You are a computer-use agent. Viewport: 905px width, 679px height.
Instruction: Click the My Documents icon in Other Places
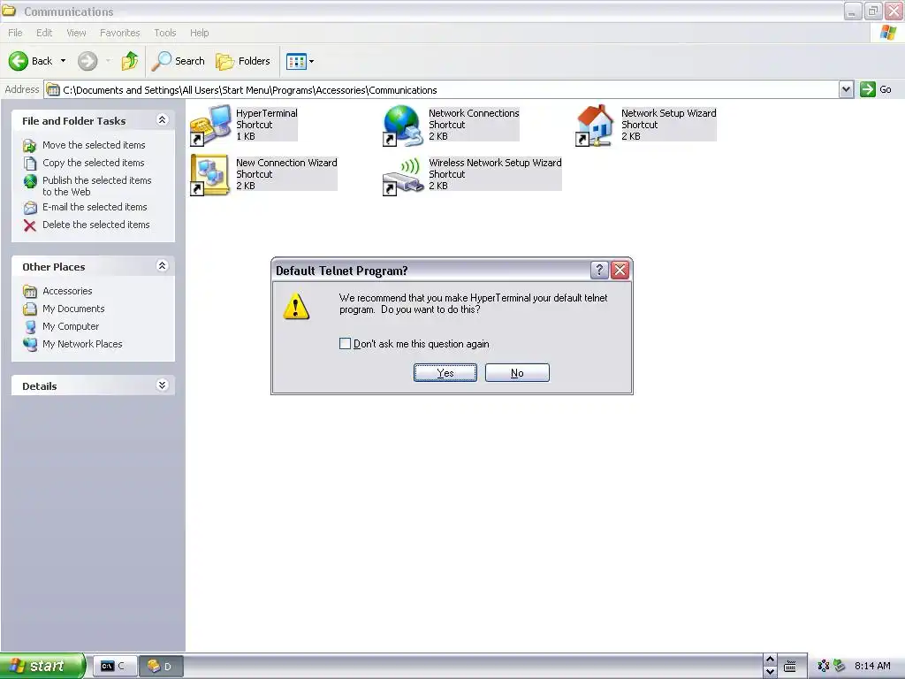(30, 309)
